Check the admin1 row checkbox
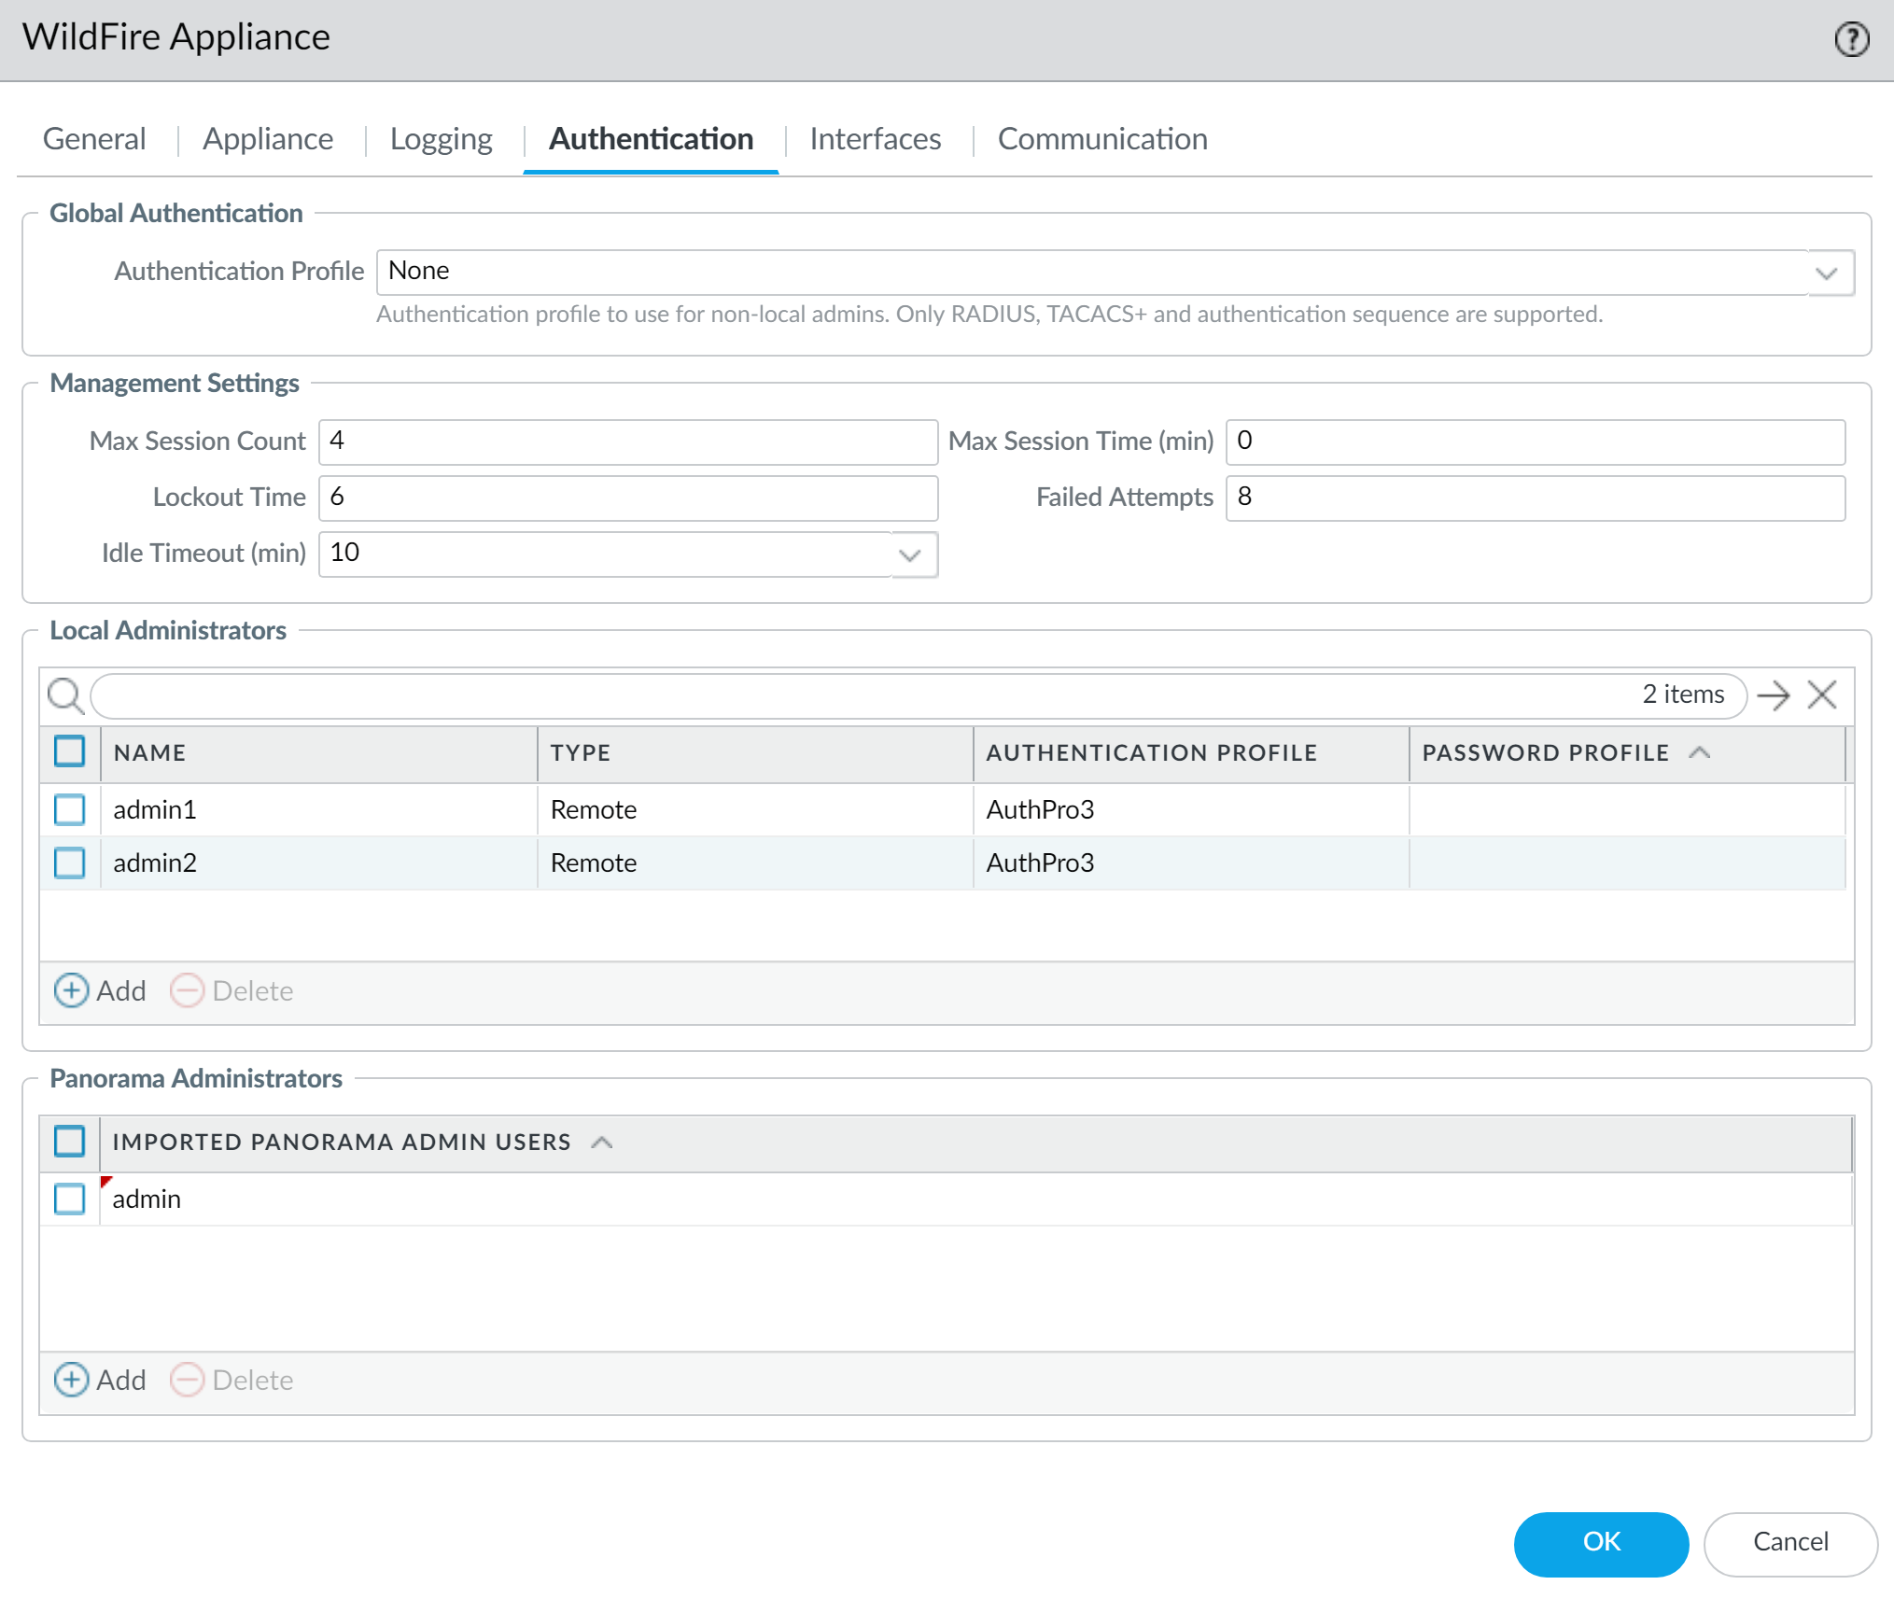The height and width of the screenshot is (1613, 1894). click(70, 809)
